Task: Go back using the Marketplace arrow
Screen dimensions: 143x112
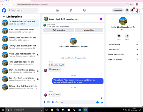Action: click(3, 17)
